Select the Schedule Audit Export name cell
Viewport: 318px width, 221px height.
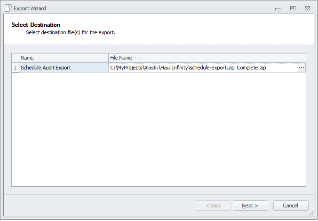(64, 68)
